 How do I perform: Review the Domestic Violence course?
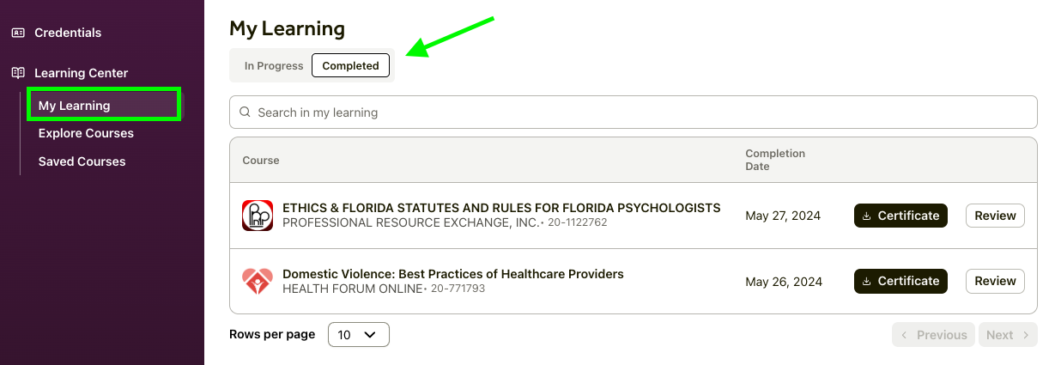(995, 281)
